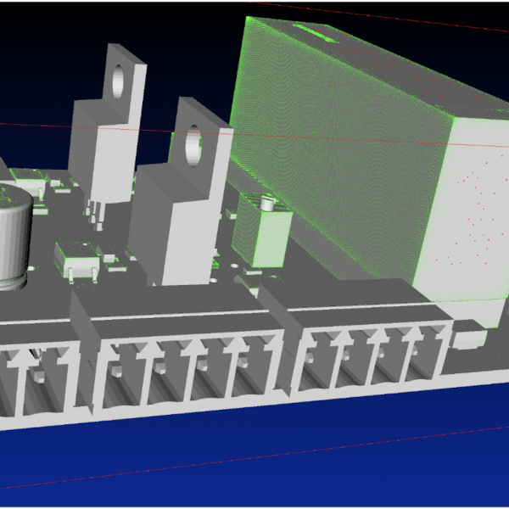
Task: Select the cylindrical capacitor on the board
Action: [x=14, y=237]
